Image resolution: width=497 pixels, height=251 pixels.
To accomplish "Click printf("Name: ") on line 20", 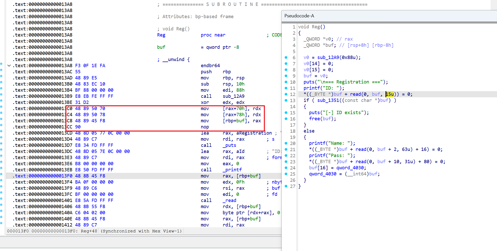I will coord(332,143).
